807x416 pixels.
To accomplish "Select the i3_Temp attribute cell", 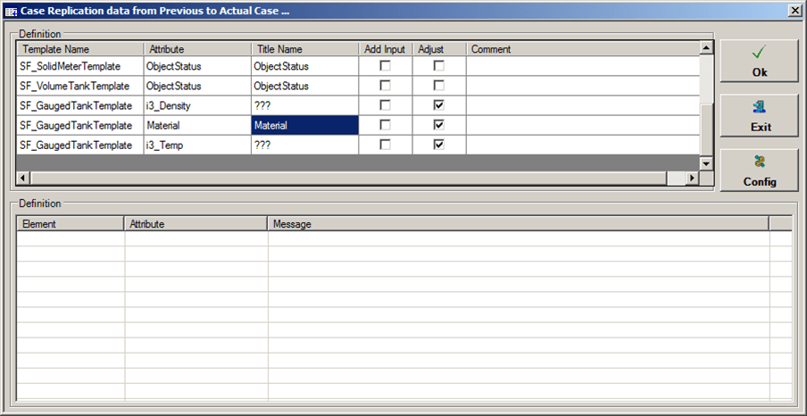I will tap(197, 145).
